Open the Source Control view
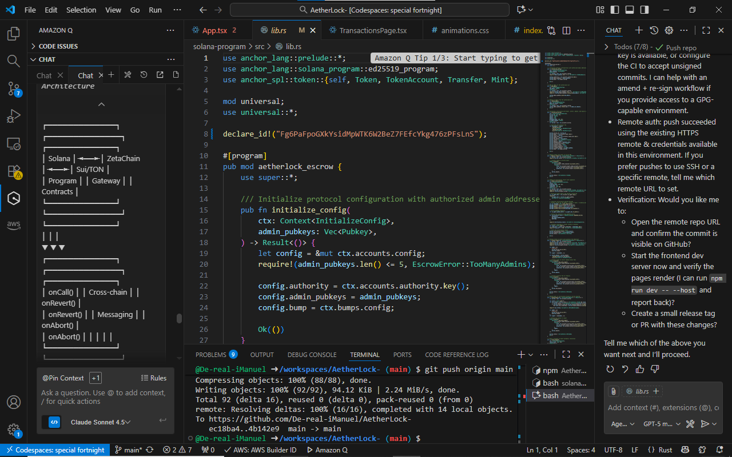 [x=14, y=88]
